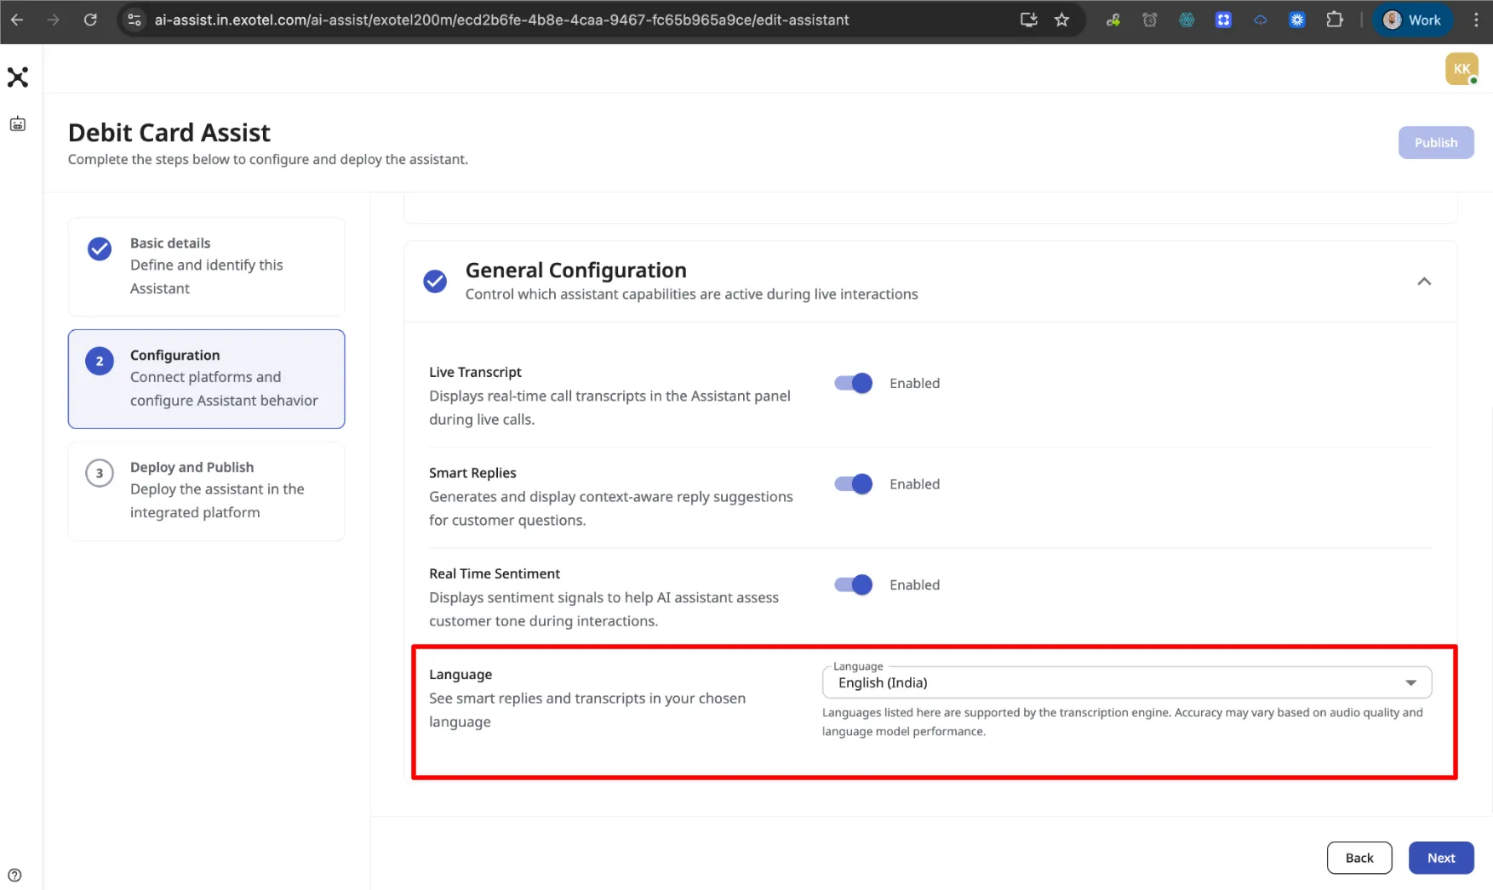Viewport: 1493px width, 890px height.
Task: Open the browser extensions puzzle icon
Action: pos(1335,20)
